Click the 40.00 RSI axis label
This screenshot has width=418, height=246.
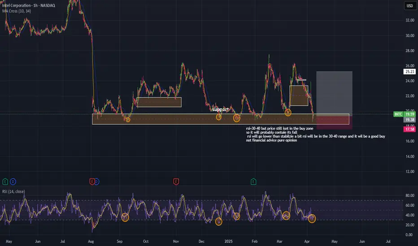click(410, 215)
